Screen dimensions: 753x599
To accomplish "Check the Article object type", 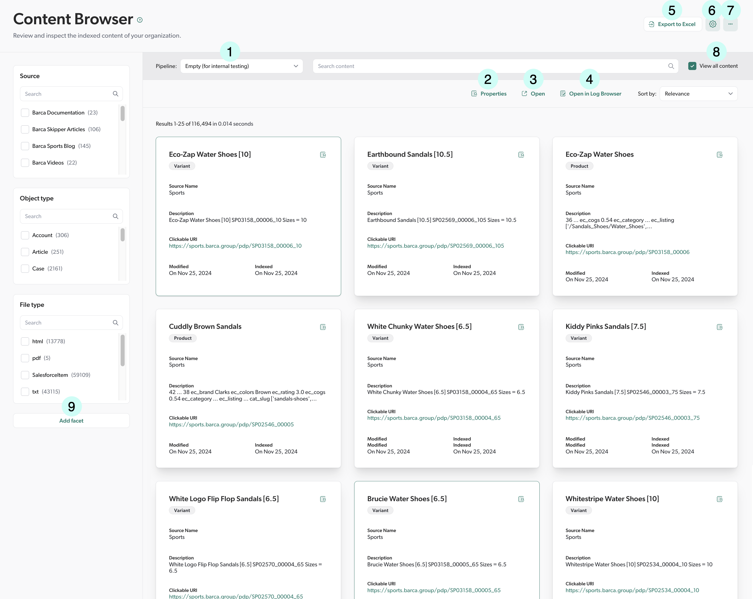I will (x=25, y=252).
